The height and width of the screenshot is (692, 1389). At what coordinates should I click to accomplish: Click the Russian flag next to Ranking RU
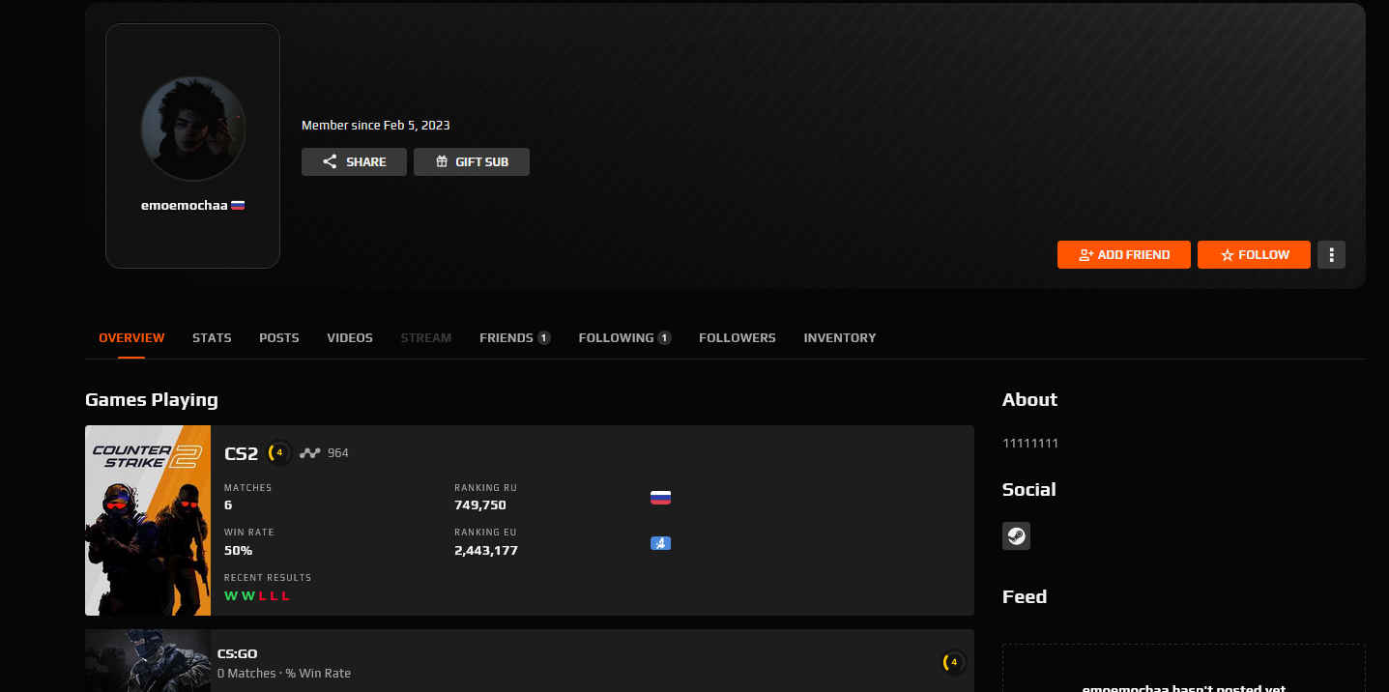click(x=660, y=498)
